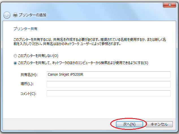
Task: Click the '場所(L):' label
Action: coord(27,84)
